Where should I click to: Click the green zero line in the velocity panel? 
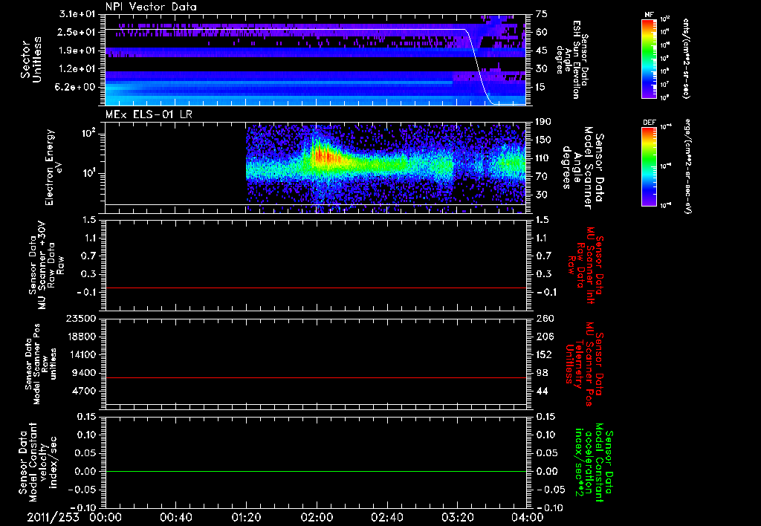316,471
